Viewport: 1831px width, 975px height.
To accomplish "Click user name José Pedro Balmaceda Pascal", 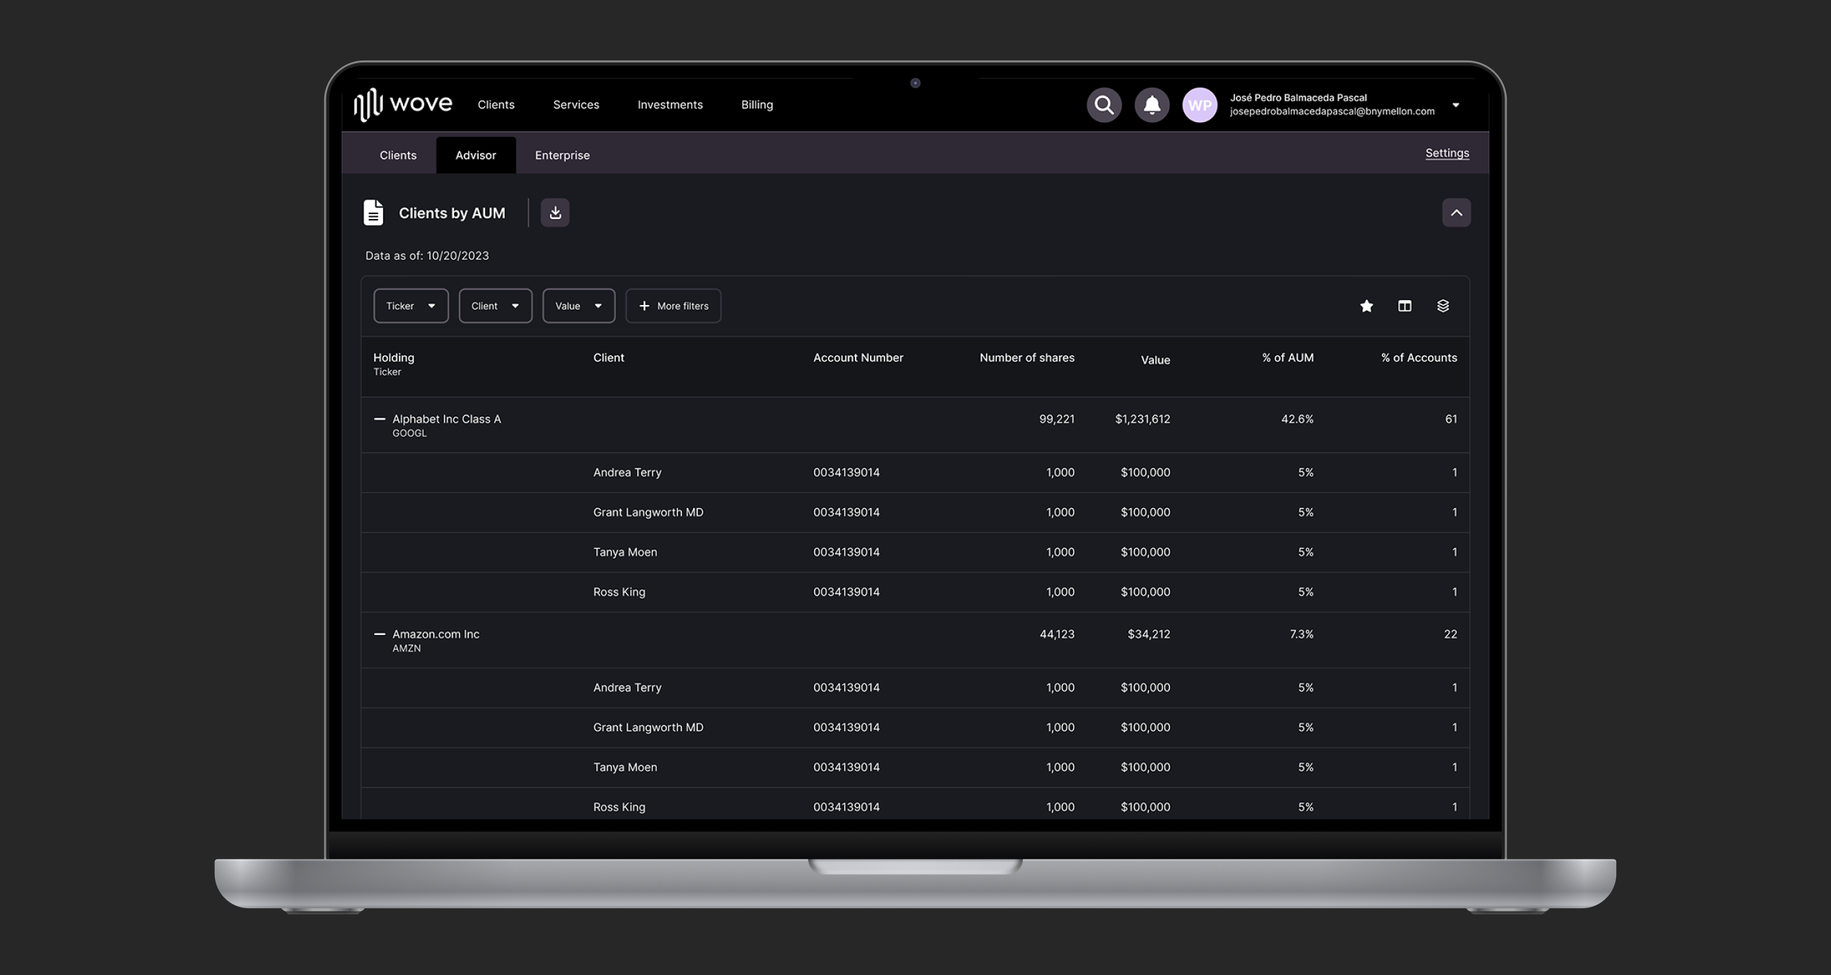I will (1298, 97).
